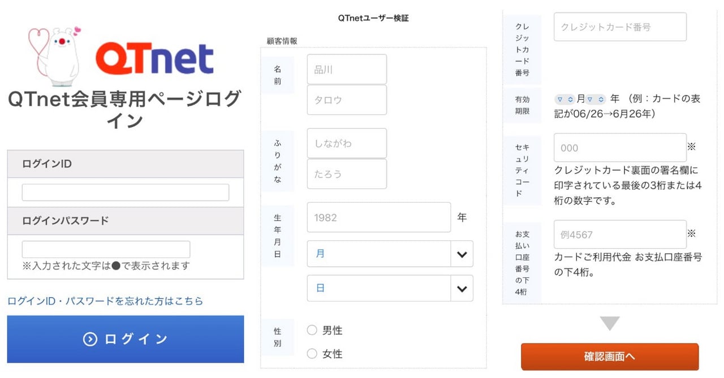Click the クレジットカード番号 input field
Screen dimensions: 724x378
620,27
